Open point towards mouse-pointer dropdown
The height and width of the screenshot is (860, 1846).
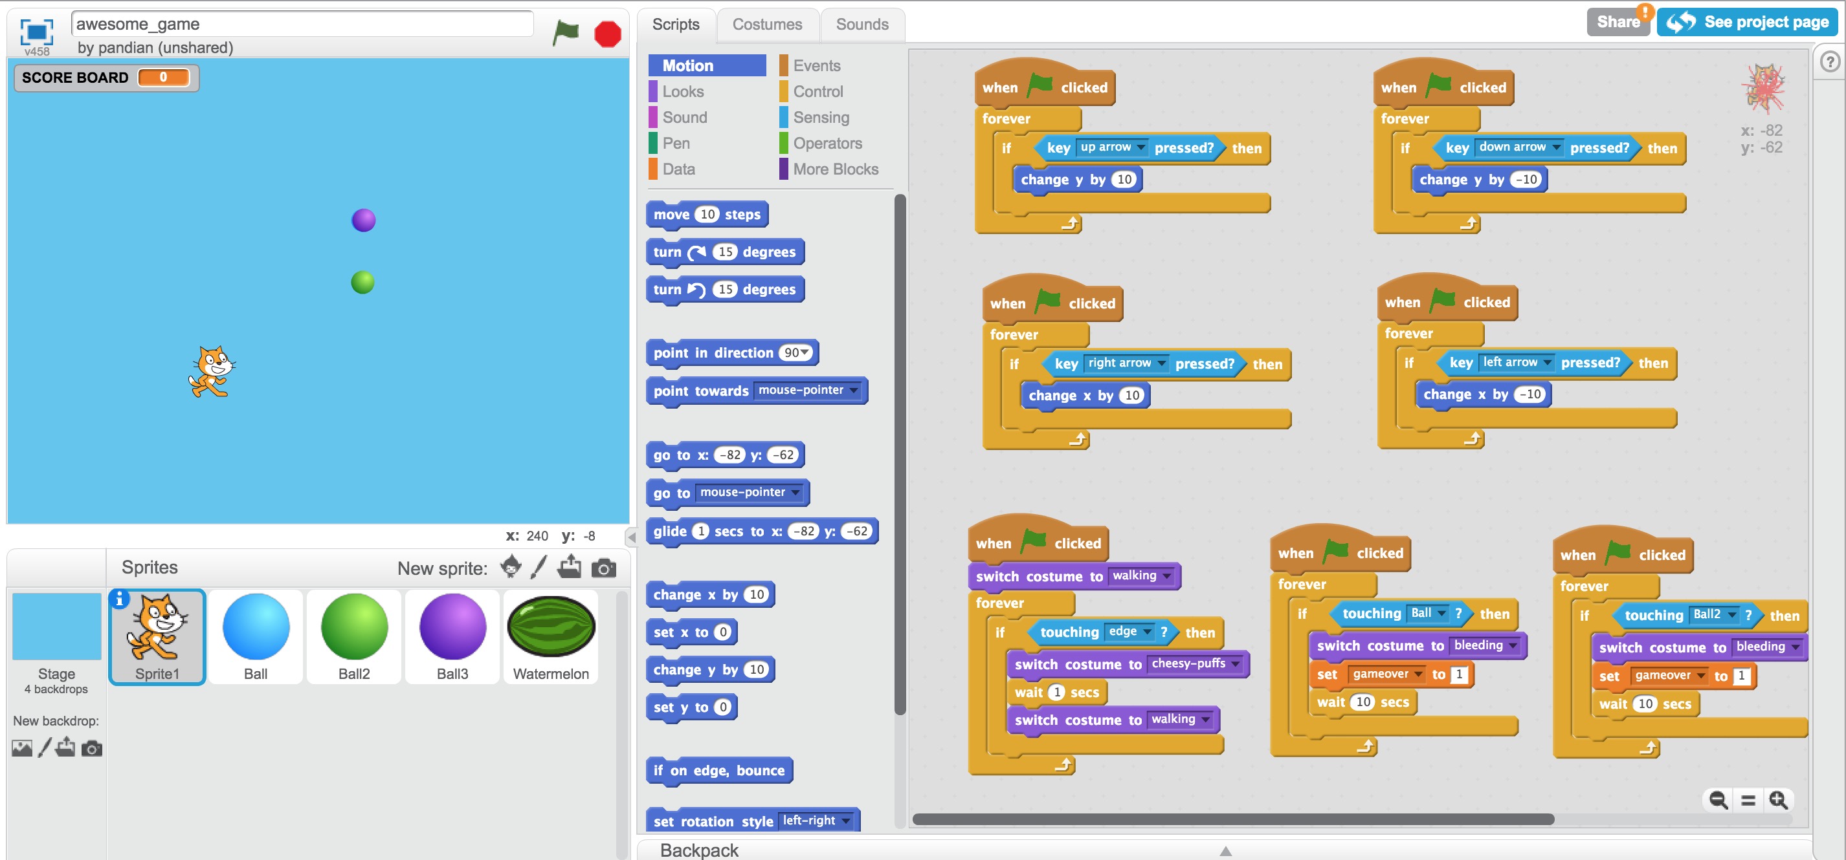pyautogui.click(x=854, y=391)
